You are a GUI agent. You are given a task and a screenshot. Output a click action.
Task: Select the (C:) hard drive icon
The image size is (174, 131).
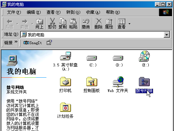tap(92, 58)
